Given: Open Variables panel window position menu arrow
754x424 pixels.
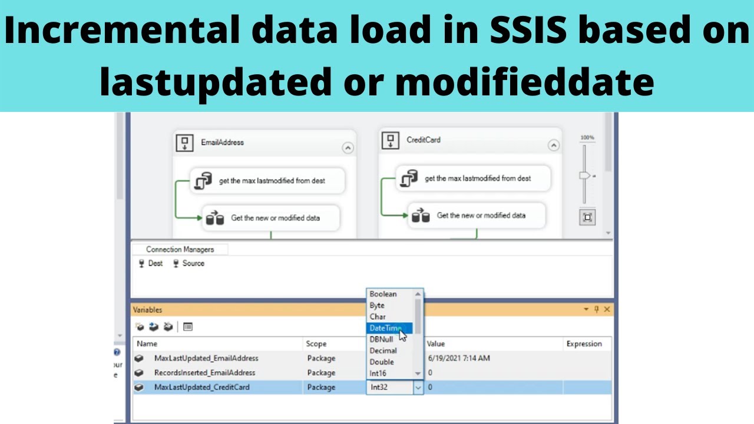Looking at the screenshot, I should (x=586, y=309).
